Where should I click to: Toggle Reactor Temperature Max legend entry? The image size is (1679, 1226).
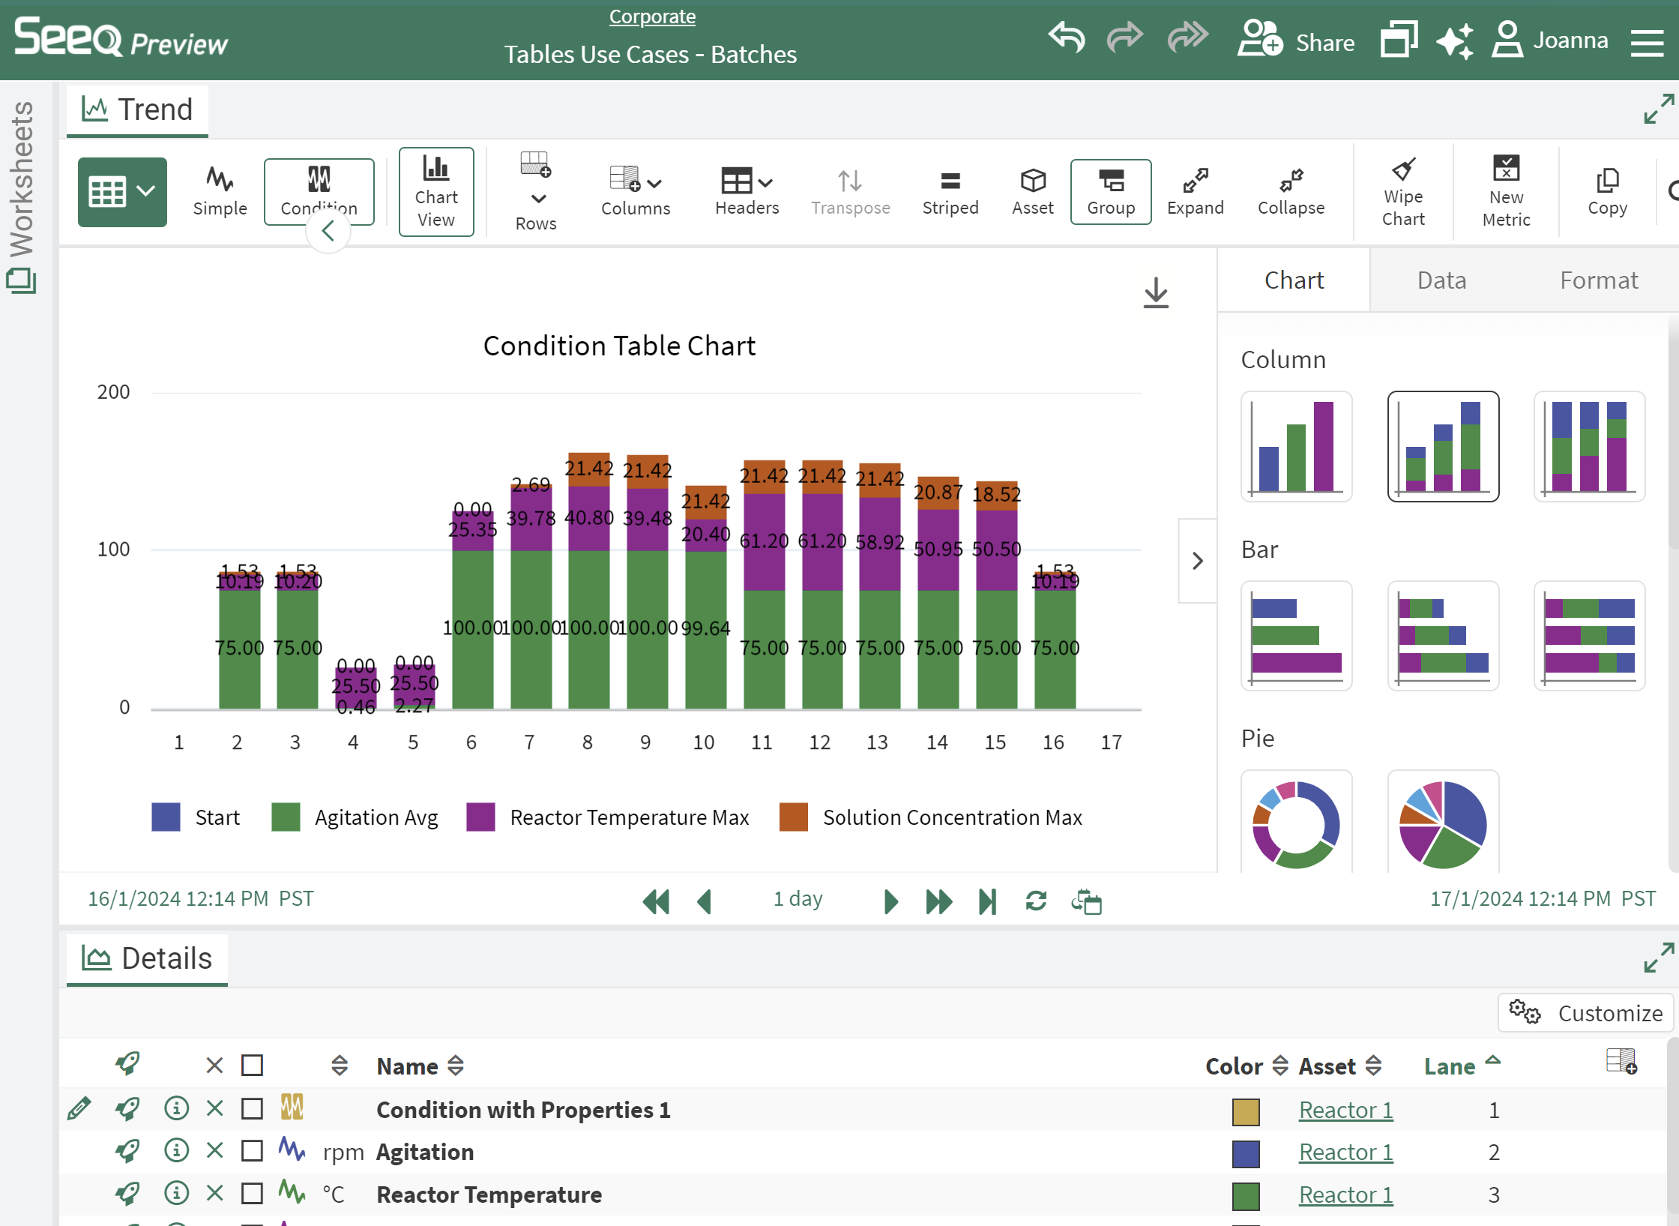(607, 817)
